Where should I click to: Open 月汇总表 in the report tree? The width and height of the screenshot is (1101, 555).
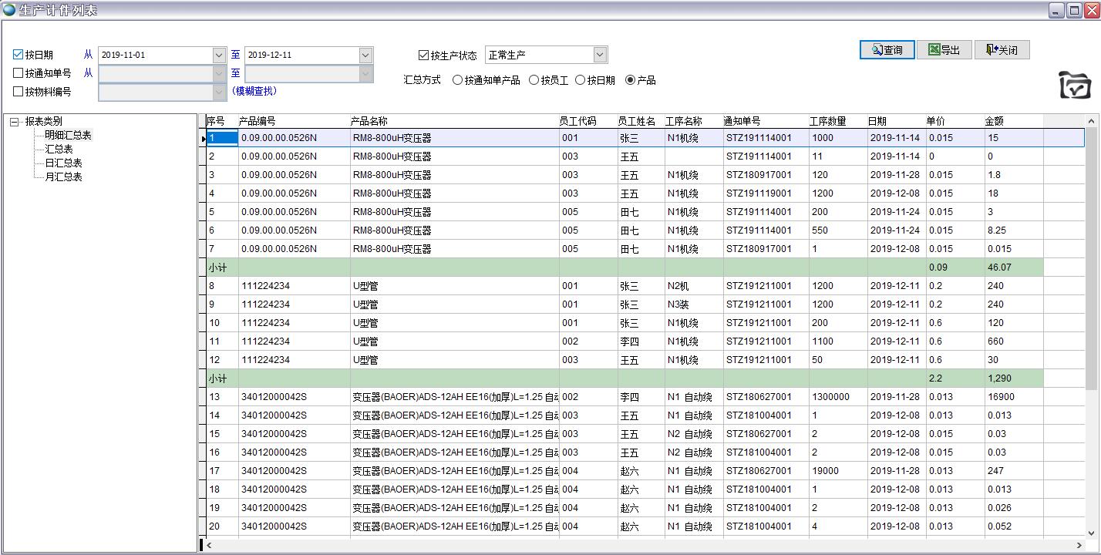[x=63, y=177]
